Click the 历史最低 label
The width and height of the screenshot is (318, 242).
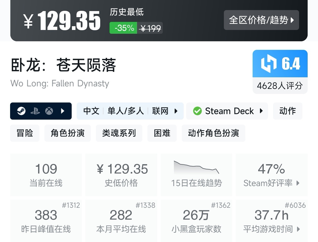[x=127, y=12]
